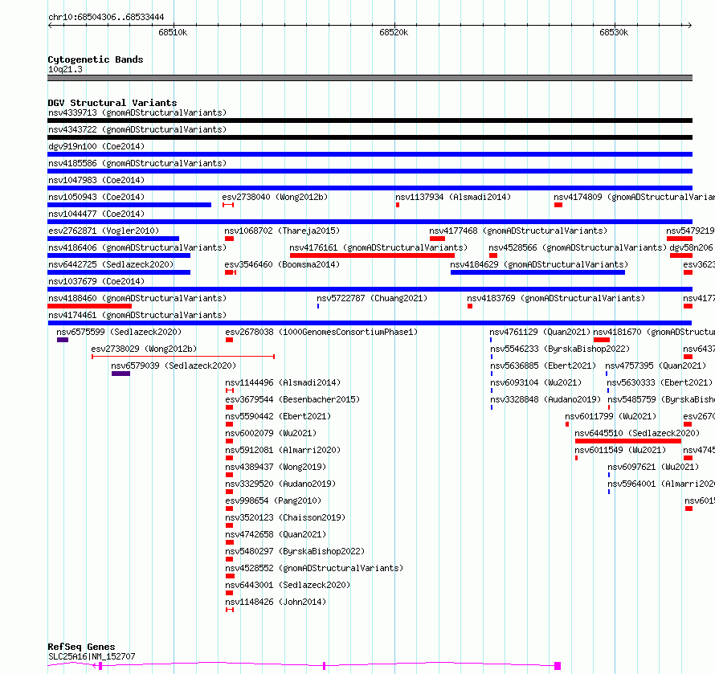Viewport: 715px width, 674px height.
Task: Select nsv4176161 gnomAD variant label
Action: tap(378, 247)
